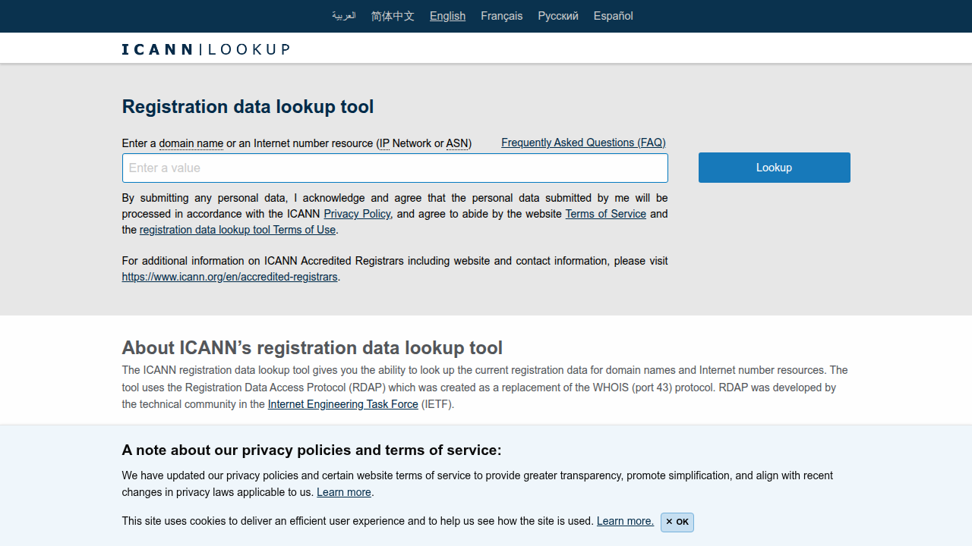Open Frequently Asked Questions (FAQ) link
972x546 pixels.
coord(583,143)
